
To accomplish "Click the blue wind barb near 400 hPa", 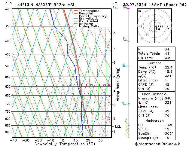I will click(x=126, y=40).
